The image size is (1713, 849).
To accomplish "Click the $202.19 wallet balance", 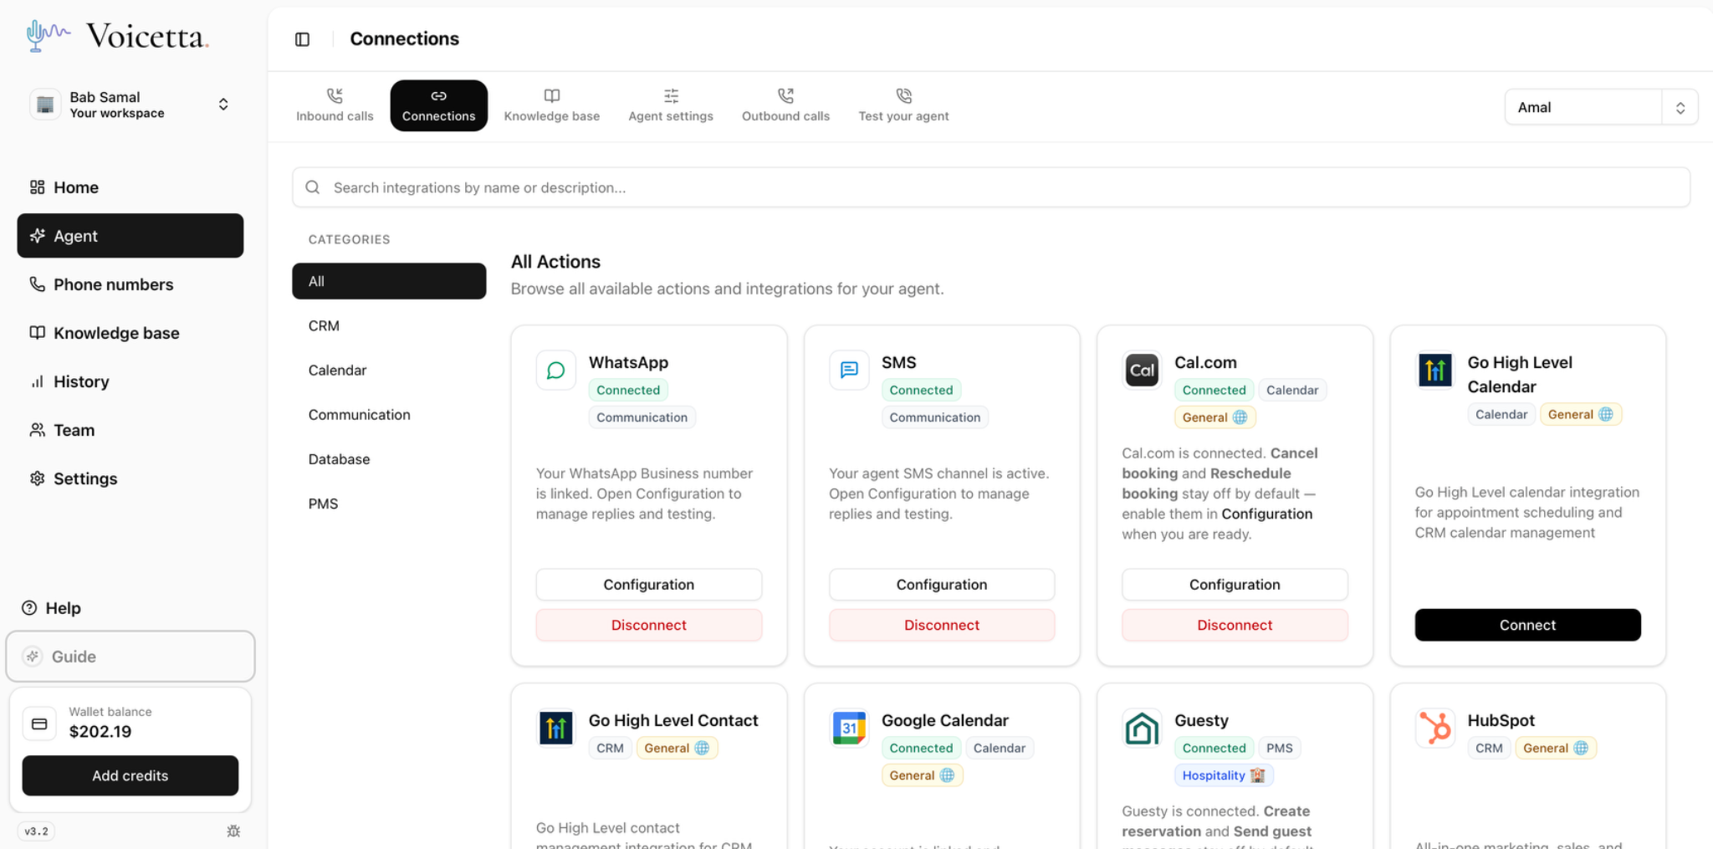I will tap(100, 732).
